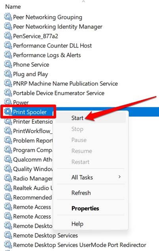Image resolution: width=159 pixels, height=251 pixels.
Task: Click the PNRP Machine Name Publication gear icon
Action: pos(8,83)
